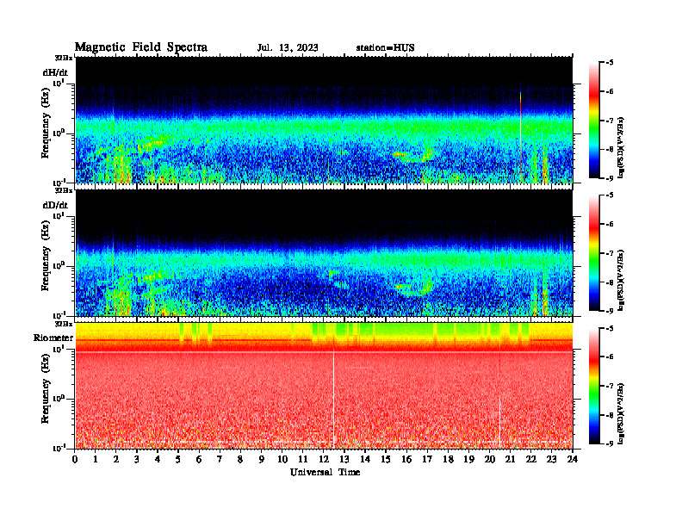Viewport: 682px width, 527px height.
Task: Click the 'station=HUS' label
Action: (x=385, y=48)
